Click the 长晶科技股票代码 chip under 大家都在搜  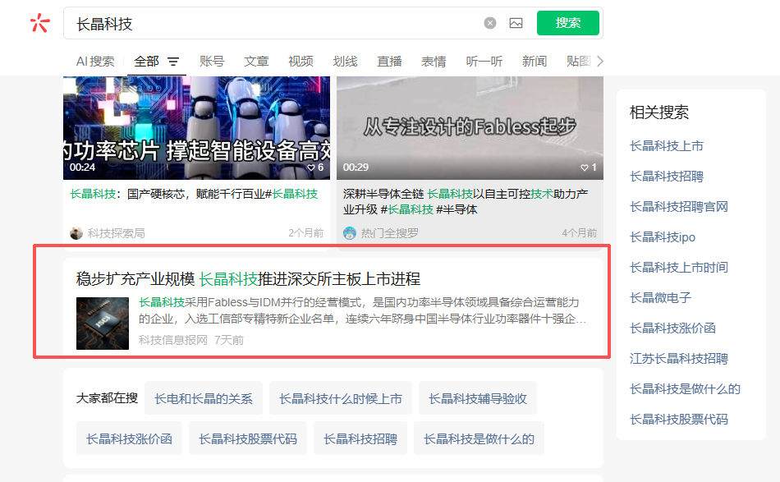(248, 438)
